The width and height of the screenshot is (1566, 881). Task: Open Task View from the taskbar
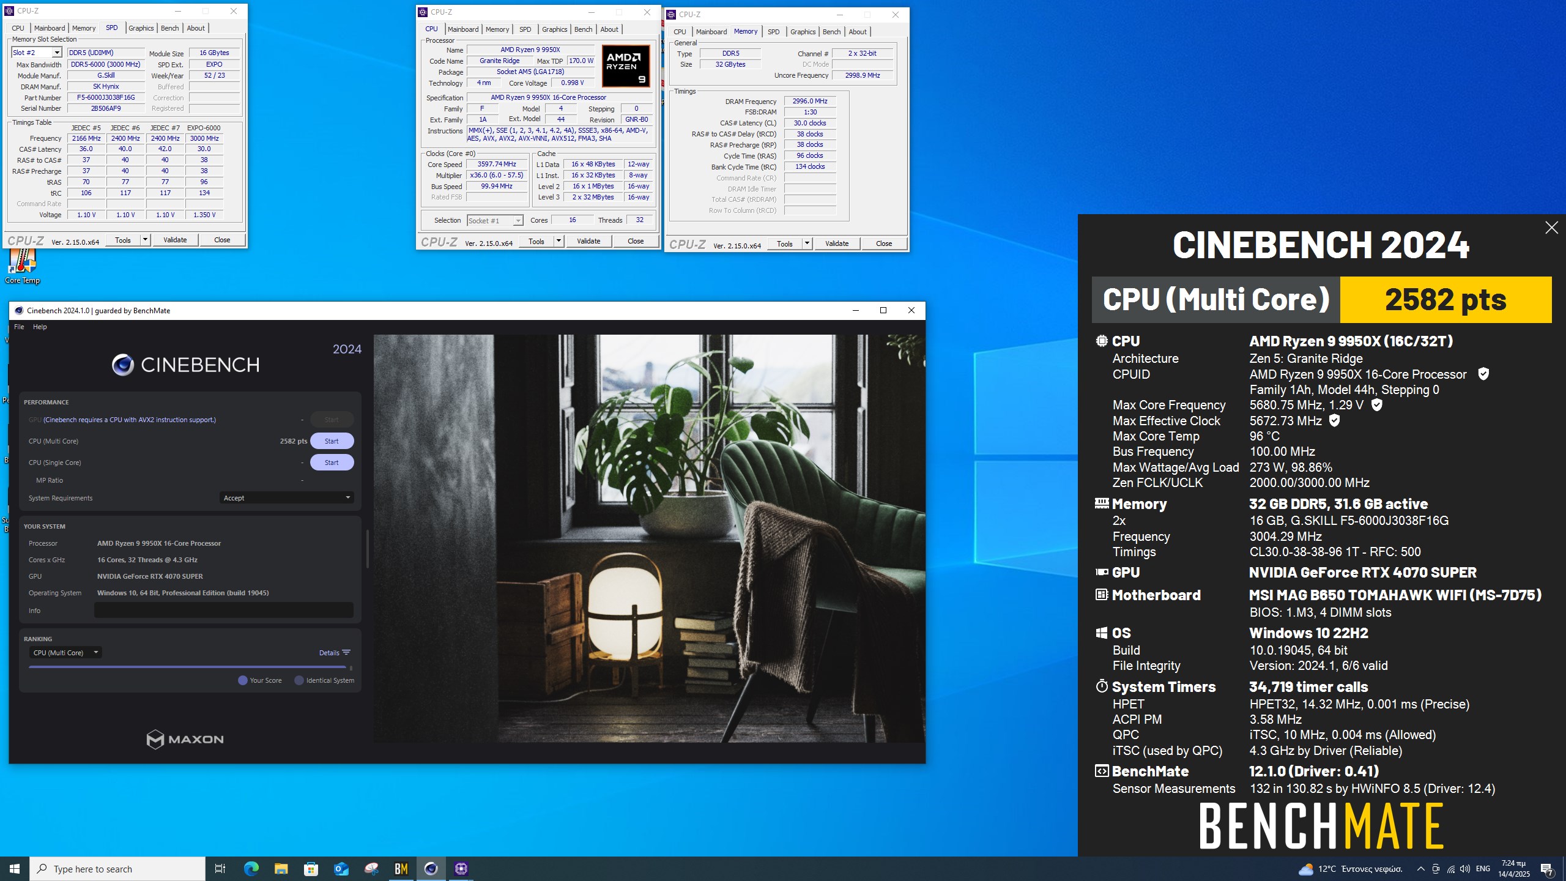220,869
